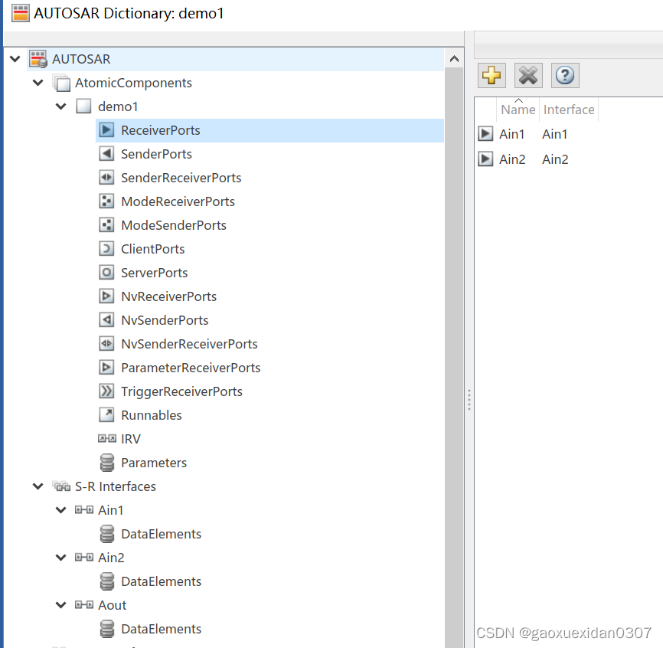
Task: Select the ClientPorts entry
Action: click(x=152, y=249)
